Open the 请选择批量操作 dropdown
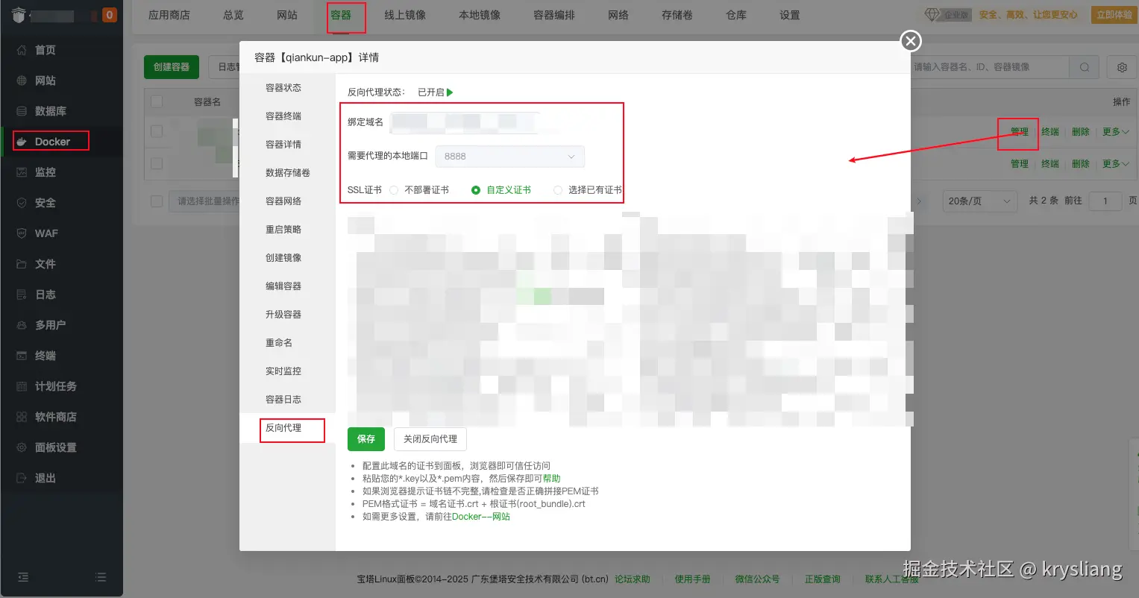The height and width of the screenshot is (598, 1139). click(204, 201)
